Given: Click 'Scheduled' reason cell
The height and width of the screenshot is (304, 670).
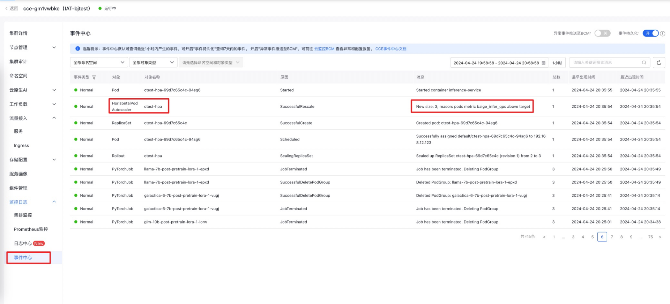Looking at the screenshot, I should tap(290, 139).
